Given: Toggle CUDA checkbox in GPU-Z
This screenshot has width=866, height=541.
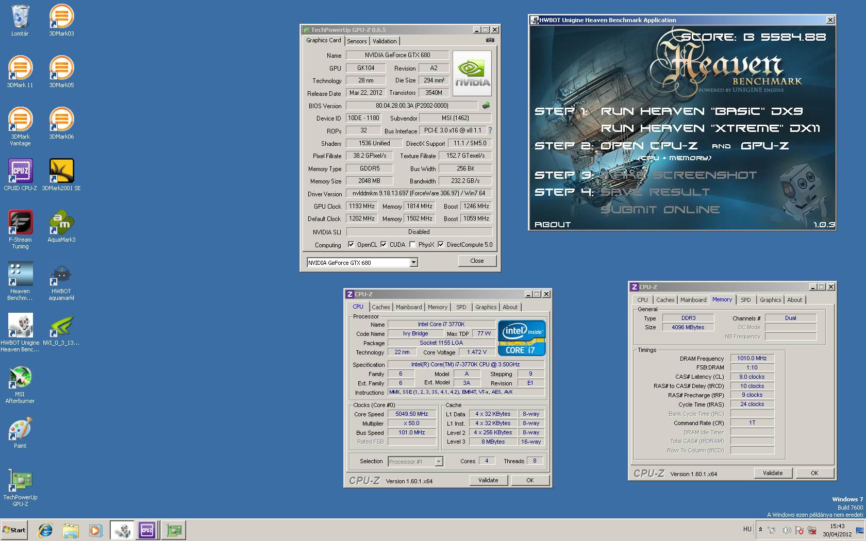Looking at the screenshot, I should [x=384, y=245].
